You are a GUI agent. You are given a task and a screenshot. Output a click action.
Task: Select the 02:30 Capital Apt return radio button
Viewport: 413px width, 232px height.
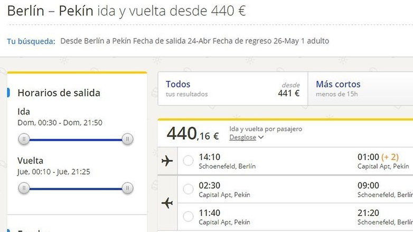pyautogui.click(x=188, y=189)
